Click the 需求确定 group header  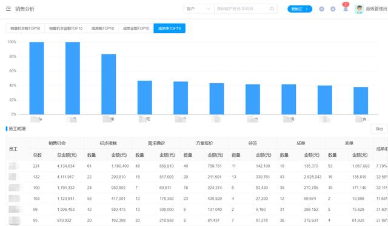(156, 143)
